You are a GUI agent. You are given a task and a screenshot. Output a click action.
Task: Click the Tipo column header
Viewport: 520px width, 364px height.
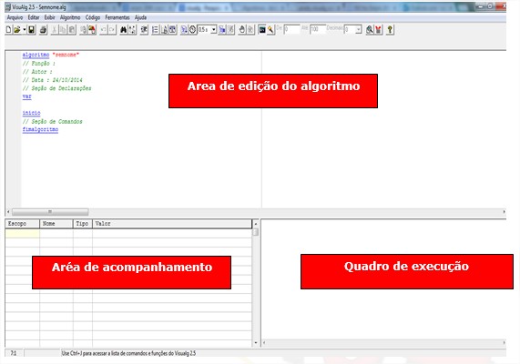83,224
